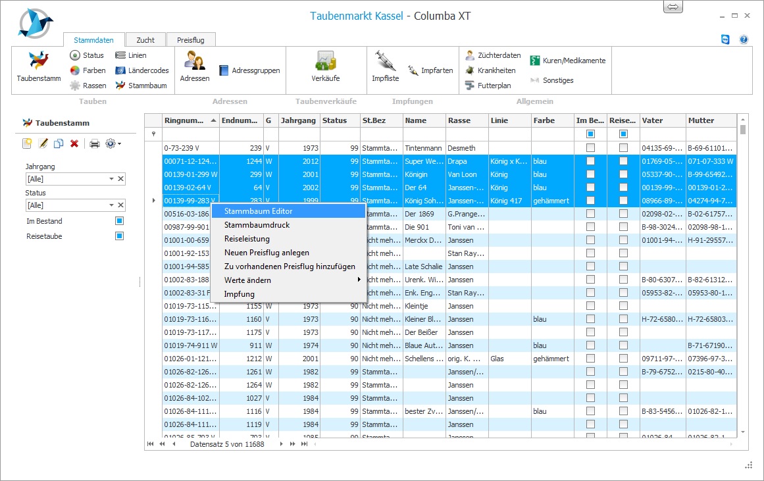This screenshot has width=764, height=481.
Task: Open the blue help question mark icon
Action: tap(744, 39)
